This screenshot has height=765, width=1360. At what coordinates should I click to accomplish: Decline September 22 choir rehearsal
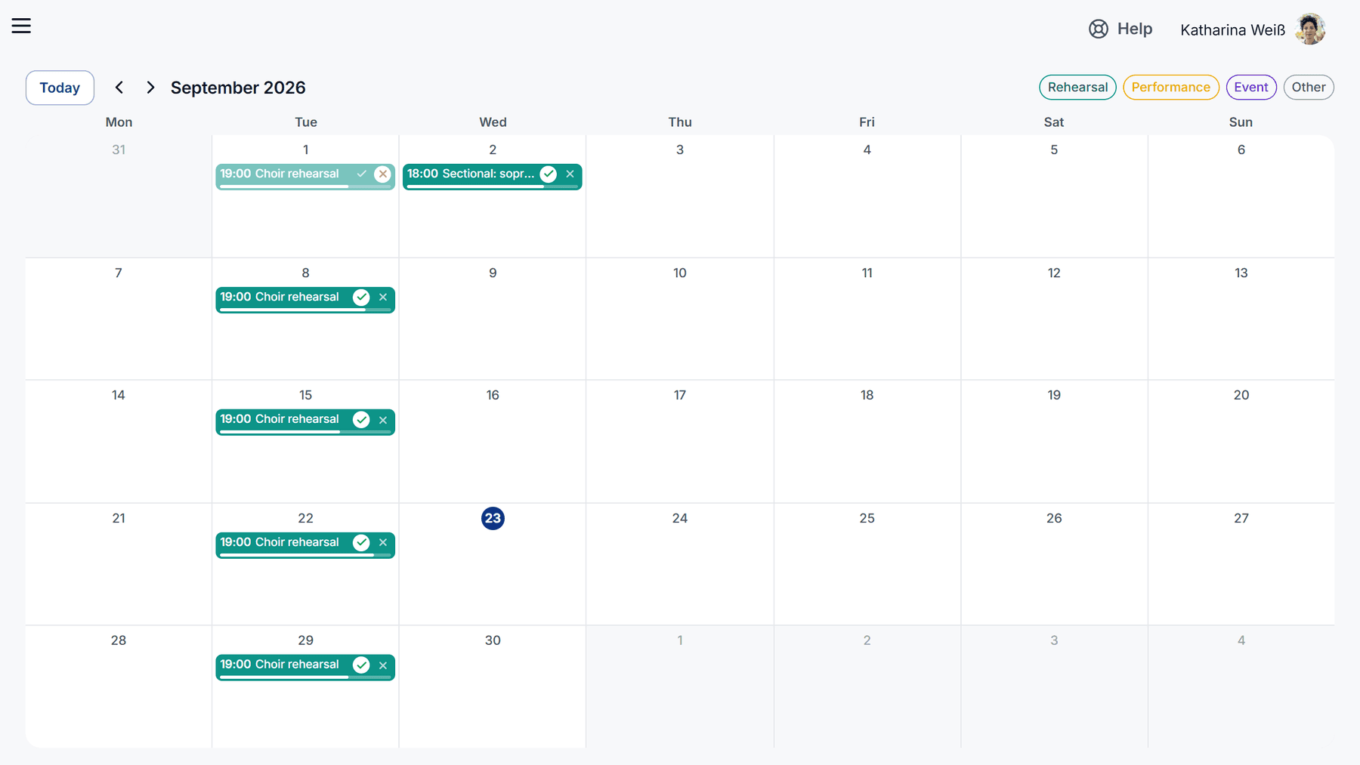383,543
